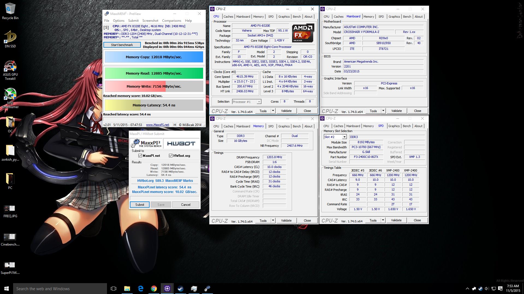524x294 pixels.
Task: Launch MSI Afterburner desktop icon
Action: pyautogui.click(x=10, y=98)
